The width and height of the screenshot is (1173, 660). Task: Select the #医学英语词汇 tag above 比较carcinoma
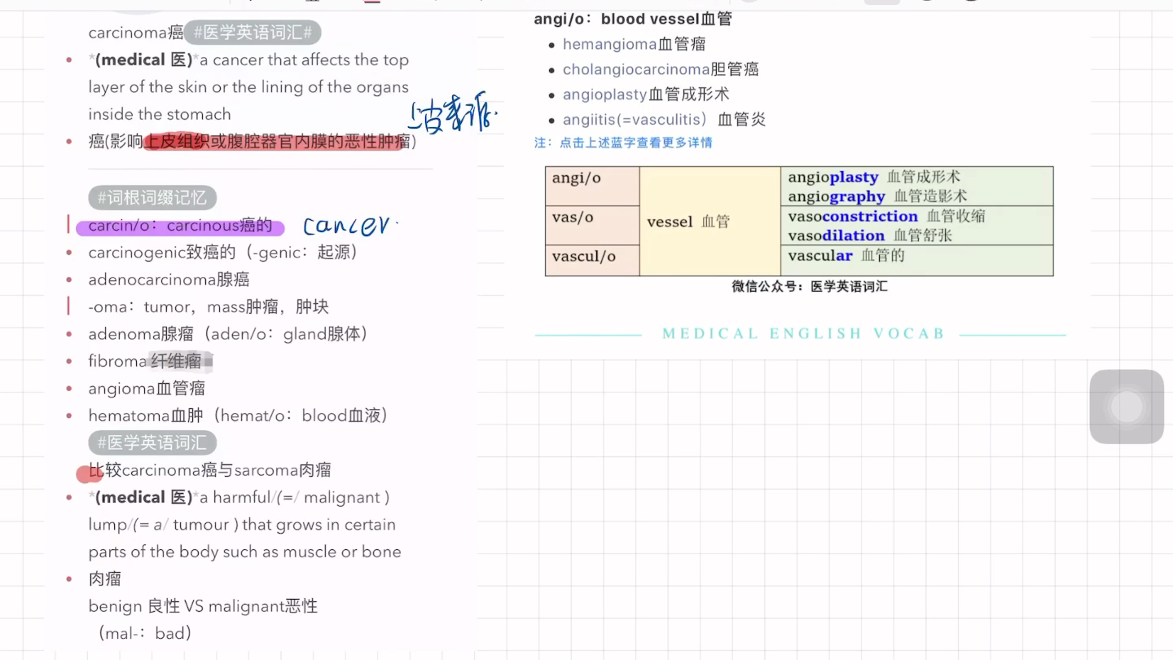tap(152, 442)
